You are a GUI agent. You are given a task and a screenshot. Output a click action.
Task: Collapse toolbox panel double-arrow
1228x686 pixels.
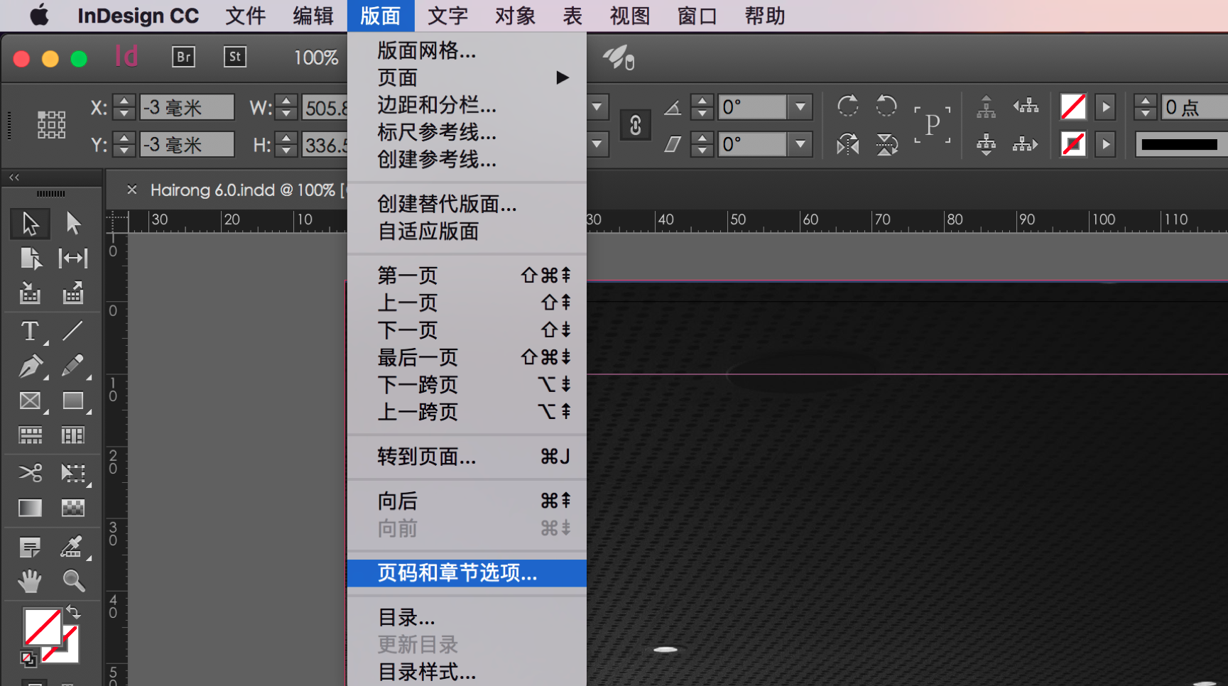coord(14,177)
